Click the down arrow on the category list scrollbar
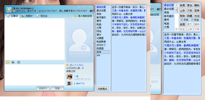Screen dimensions: 205x100 pos(177,29)
